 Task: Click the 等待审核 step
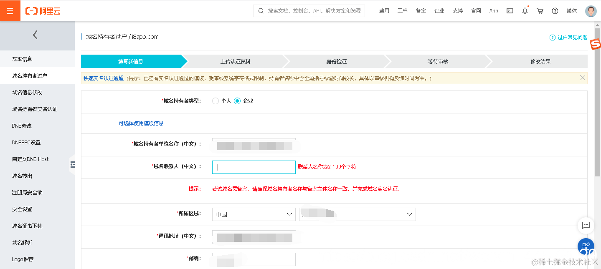pyautogui.click(x=438, y=61)
